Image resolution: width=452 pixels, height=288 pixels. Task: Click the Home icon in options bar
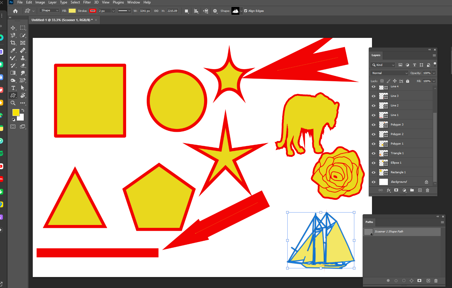click(15, 11)
